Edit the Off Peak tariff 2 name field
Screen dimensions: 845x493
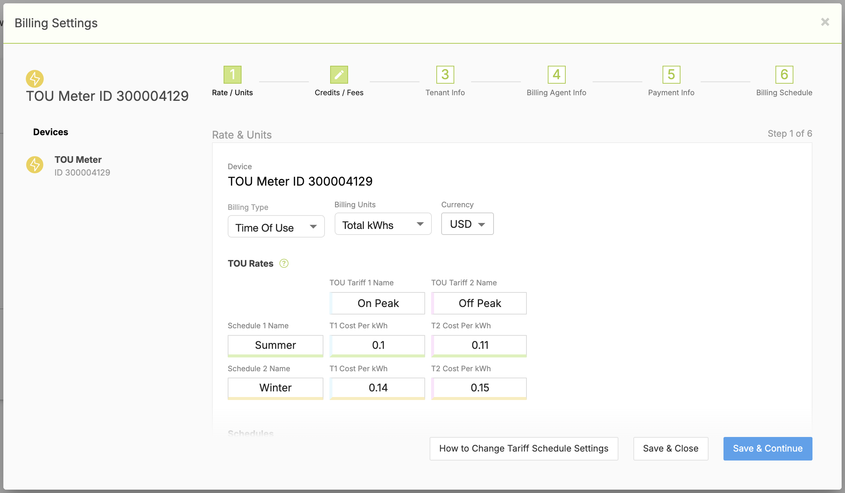pyautogui.click(x=479, y=303)
